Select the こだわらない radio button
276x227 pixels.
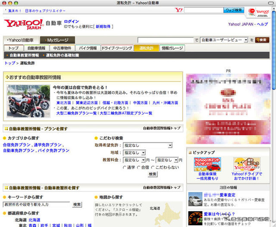153,168
